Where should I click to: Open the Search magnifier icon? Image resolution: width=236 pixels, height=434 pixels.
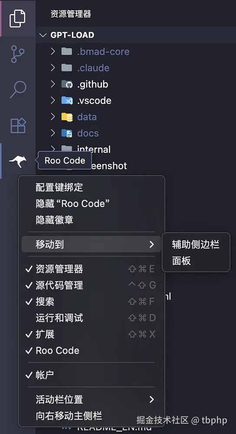click(x=18, y=89)
